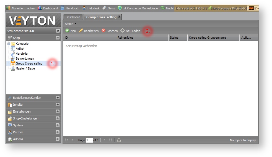Collapse the left sidebar with the double-arrow button
The image size is (272, 157).
tap(58, 31)
